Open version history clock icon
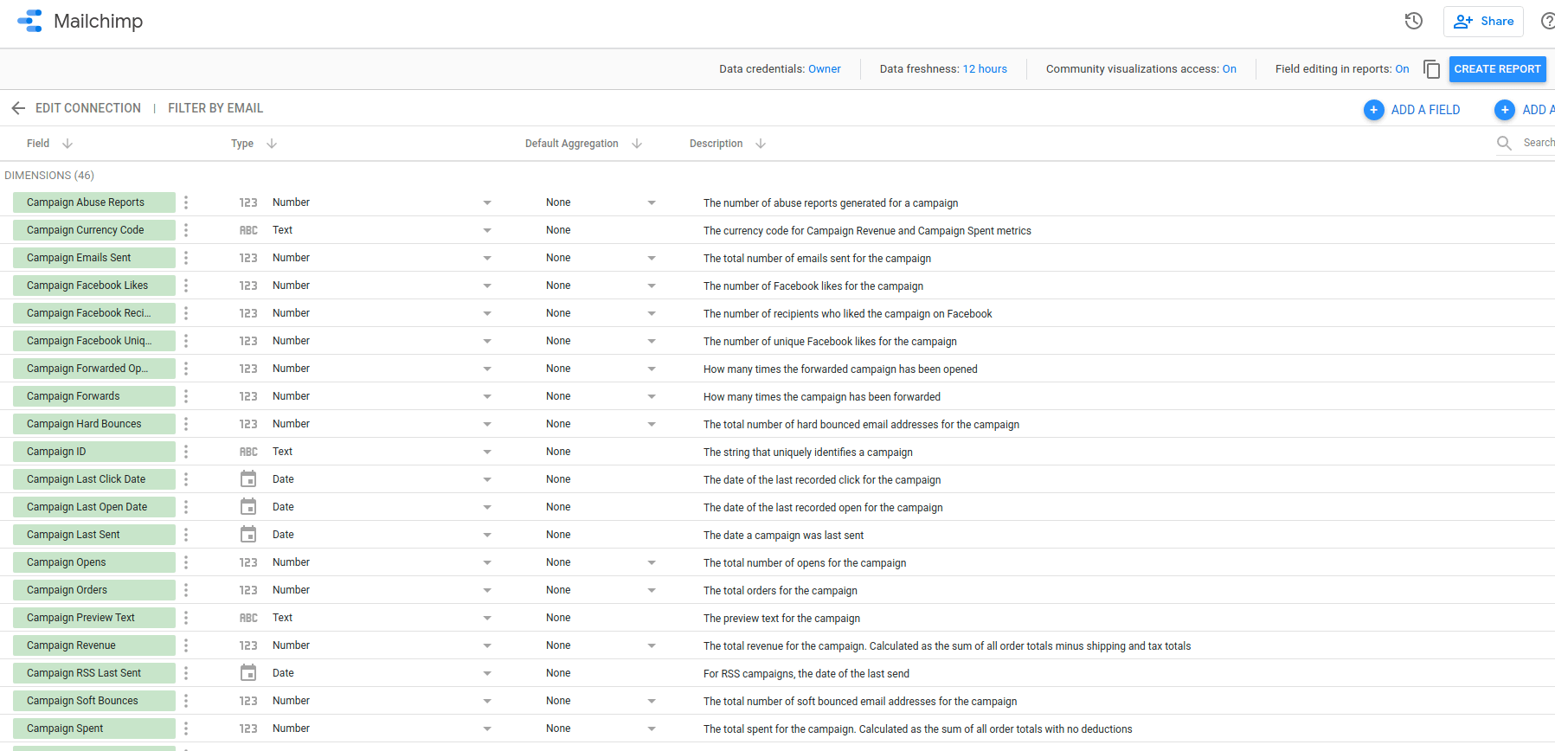 [x=1414, y=21]
